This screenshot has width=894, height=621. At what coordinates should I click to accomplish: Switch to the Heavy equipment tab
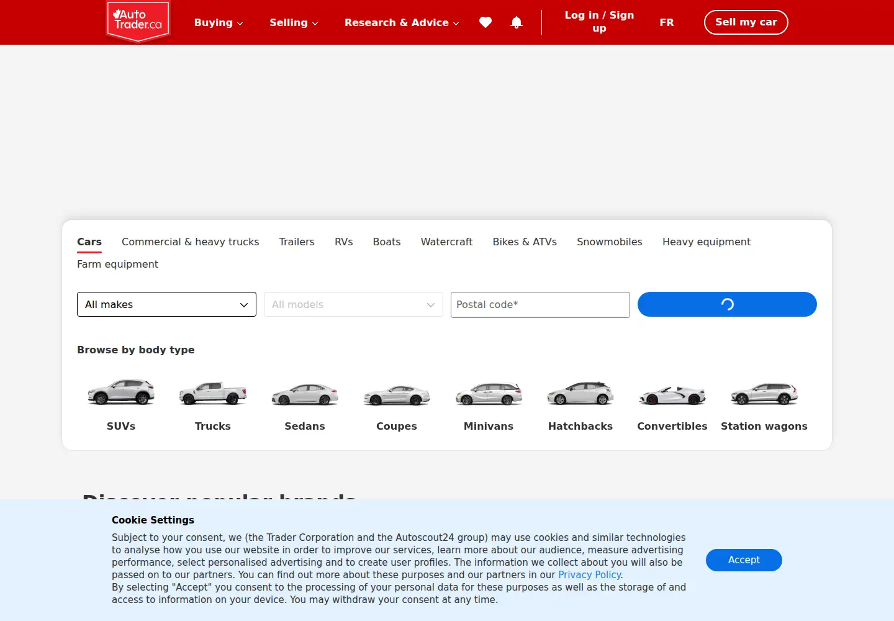pyautogui.click(x=707, y=242)
